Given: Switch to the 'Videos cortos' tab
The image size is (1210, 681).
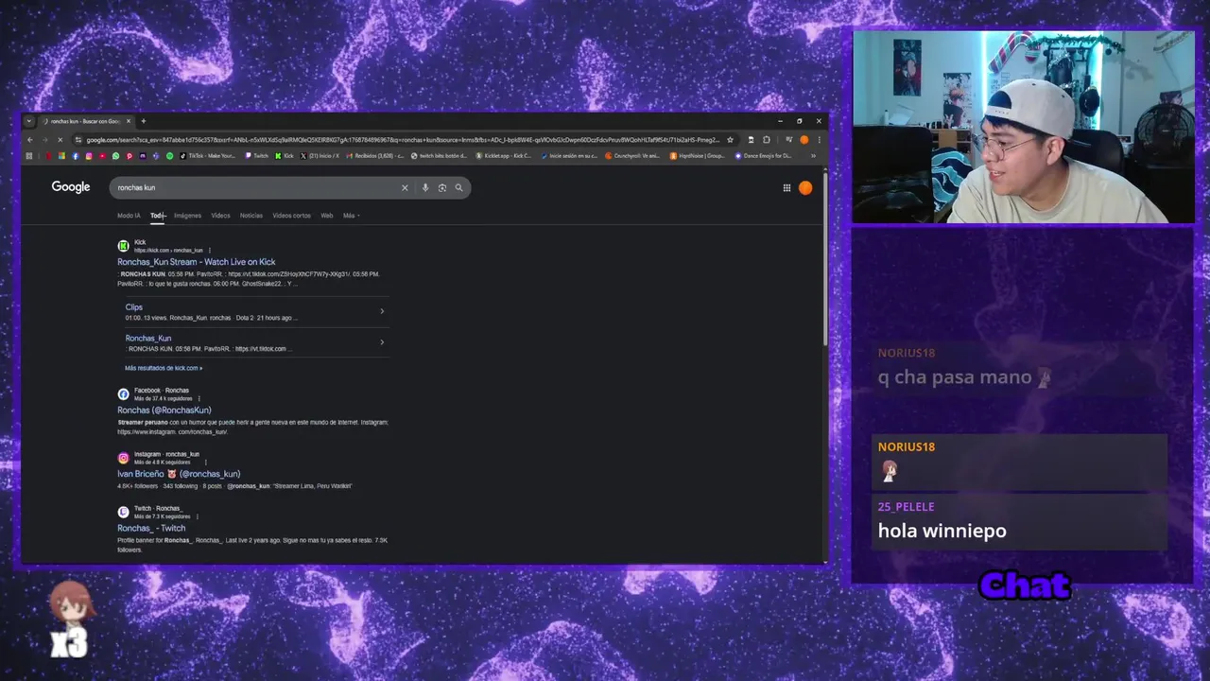Looking at the screenshot, I should (x=291, y=216).
